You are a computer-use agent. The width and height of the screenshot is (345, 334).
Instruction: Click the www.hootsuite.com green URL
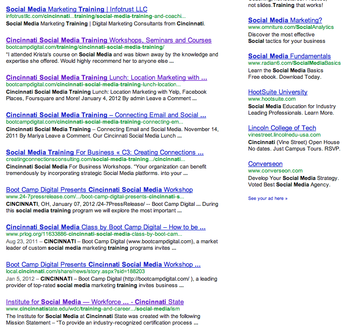tap(273, 99)
